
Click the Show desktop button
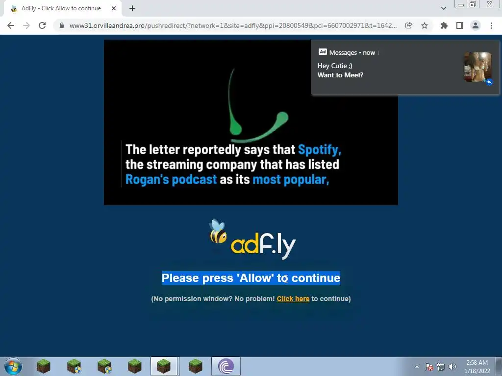pos(499,366)
